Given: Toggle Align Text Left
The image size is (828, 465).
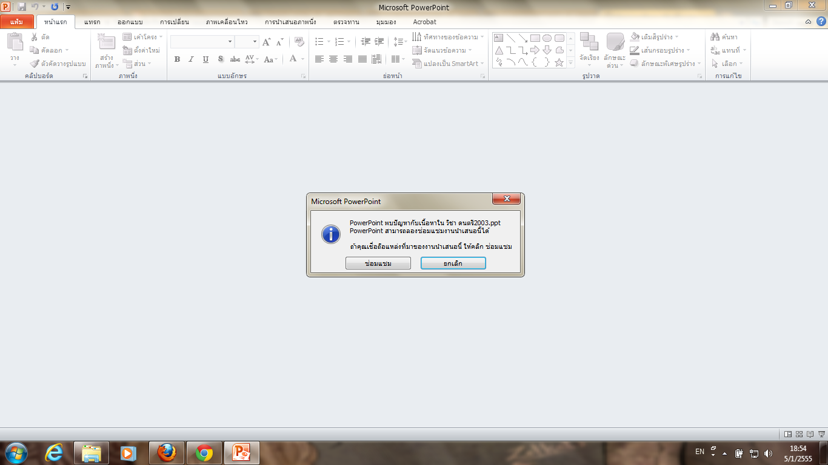Looking at the screenshot, I should [319, 59].
